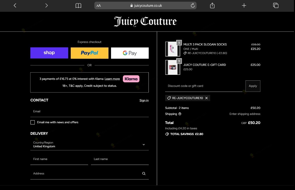
Task: Focus the Address input field
Action: 90,173
